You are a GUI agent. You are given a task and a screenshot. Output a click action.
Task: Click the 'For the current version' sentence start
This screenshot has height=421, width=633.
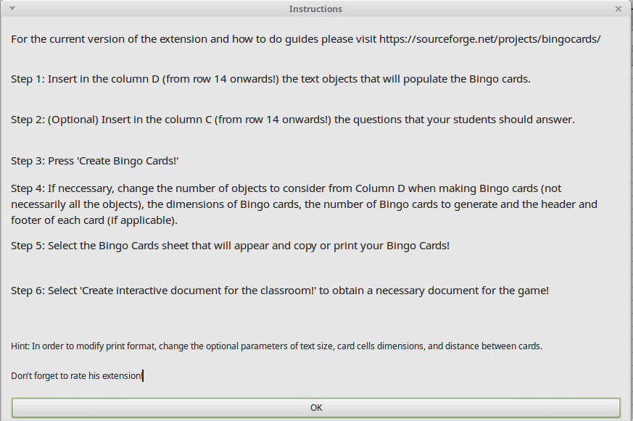65,39
